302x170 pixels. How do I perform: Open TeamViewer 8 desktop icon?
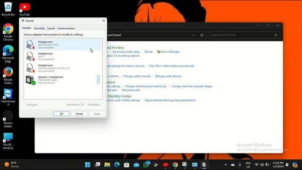coord(8,97)
